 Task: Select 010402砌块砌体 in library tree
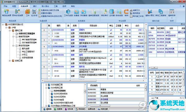tap(60, 94)
